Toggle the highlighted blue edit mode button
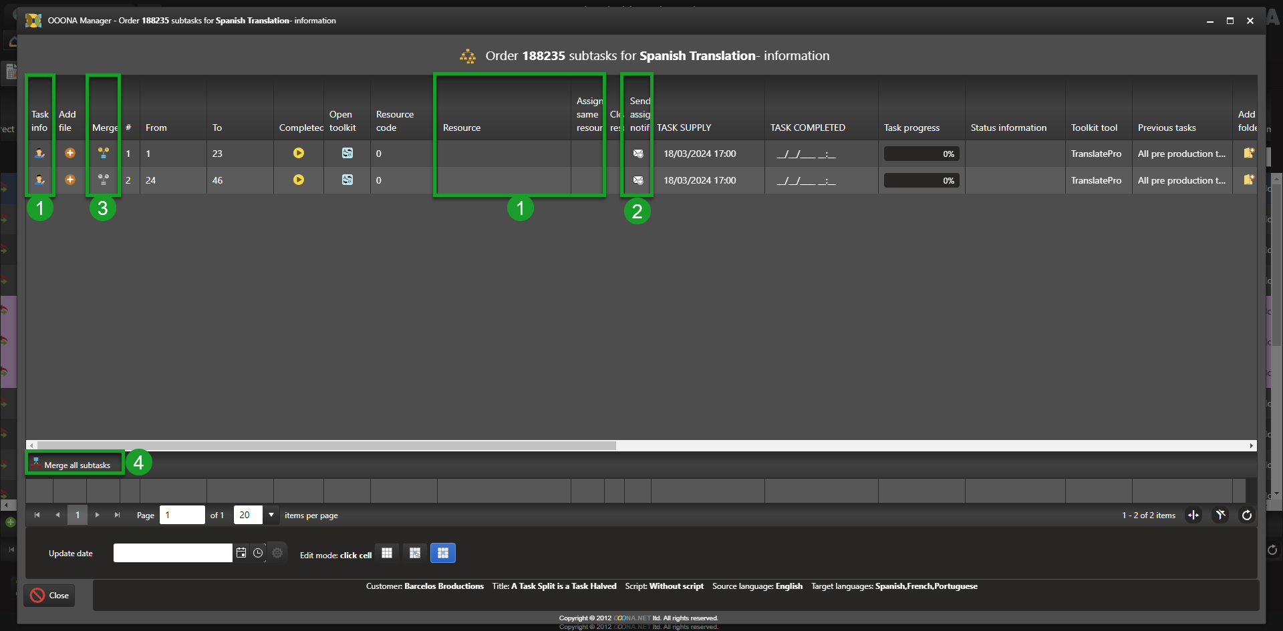The height and width of the screenshot is (631, 1283). pos(442,553)
